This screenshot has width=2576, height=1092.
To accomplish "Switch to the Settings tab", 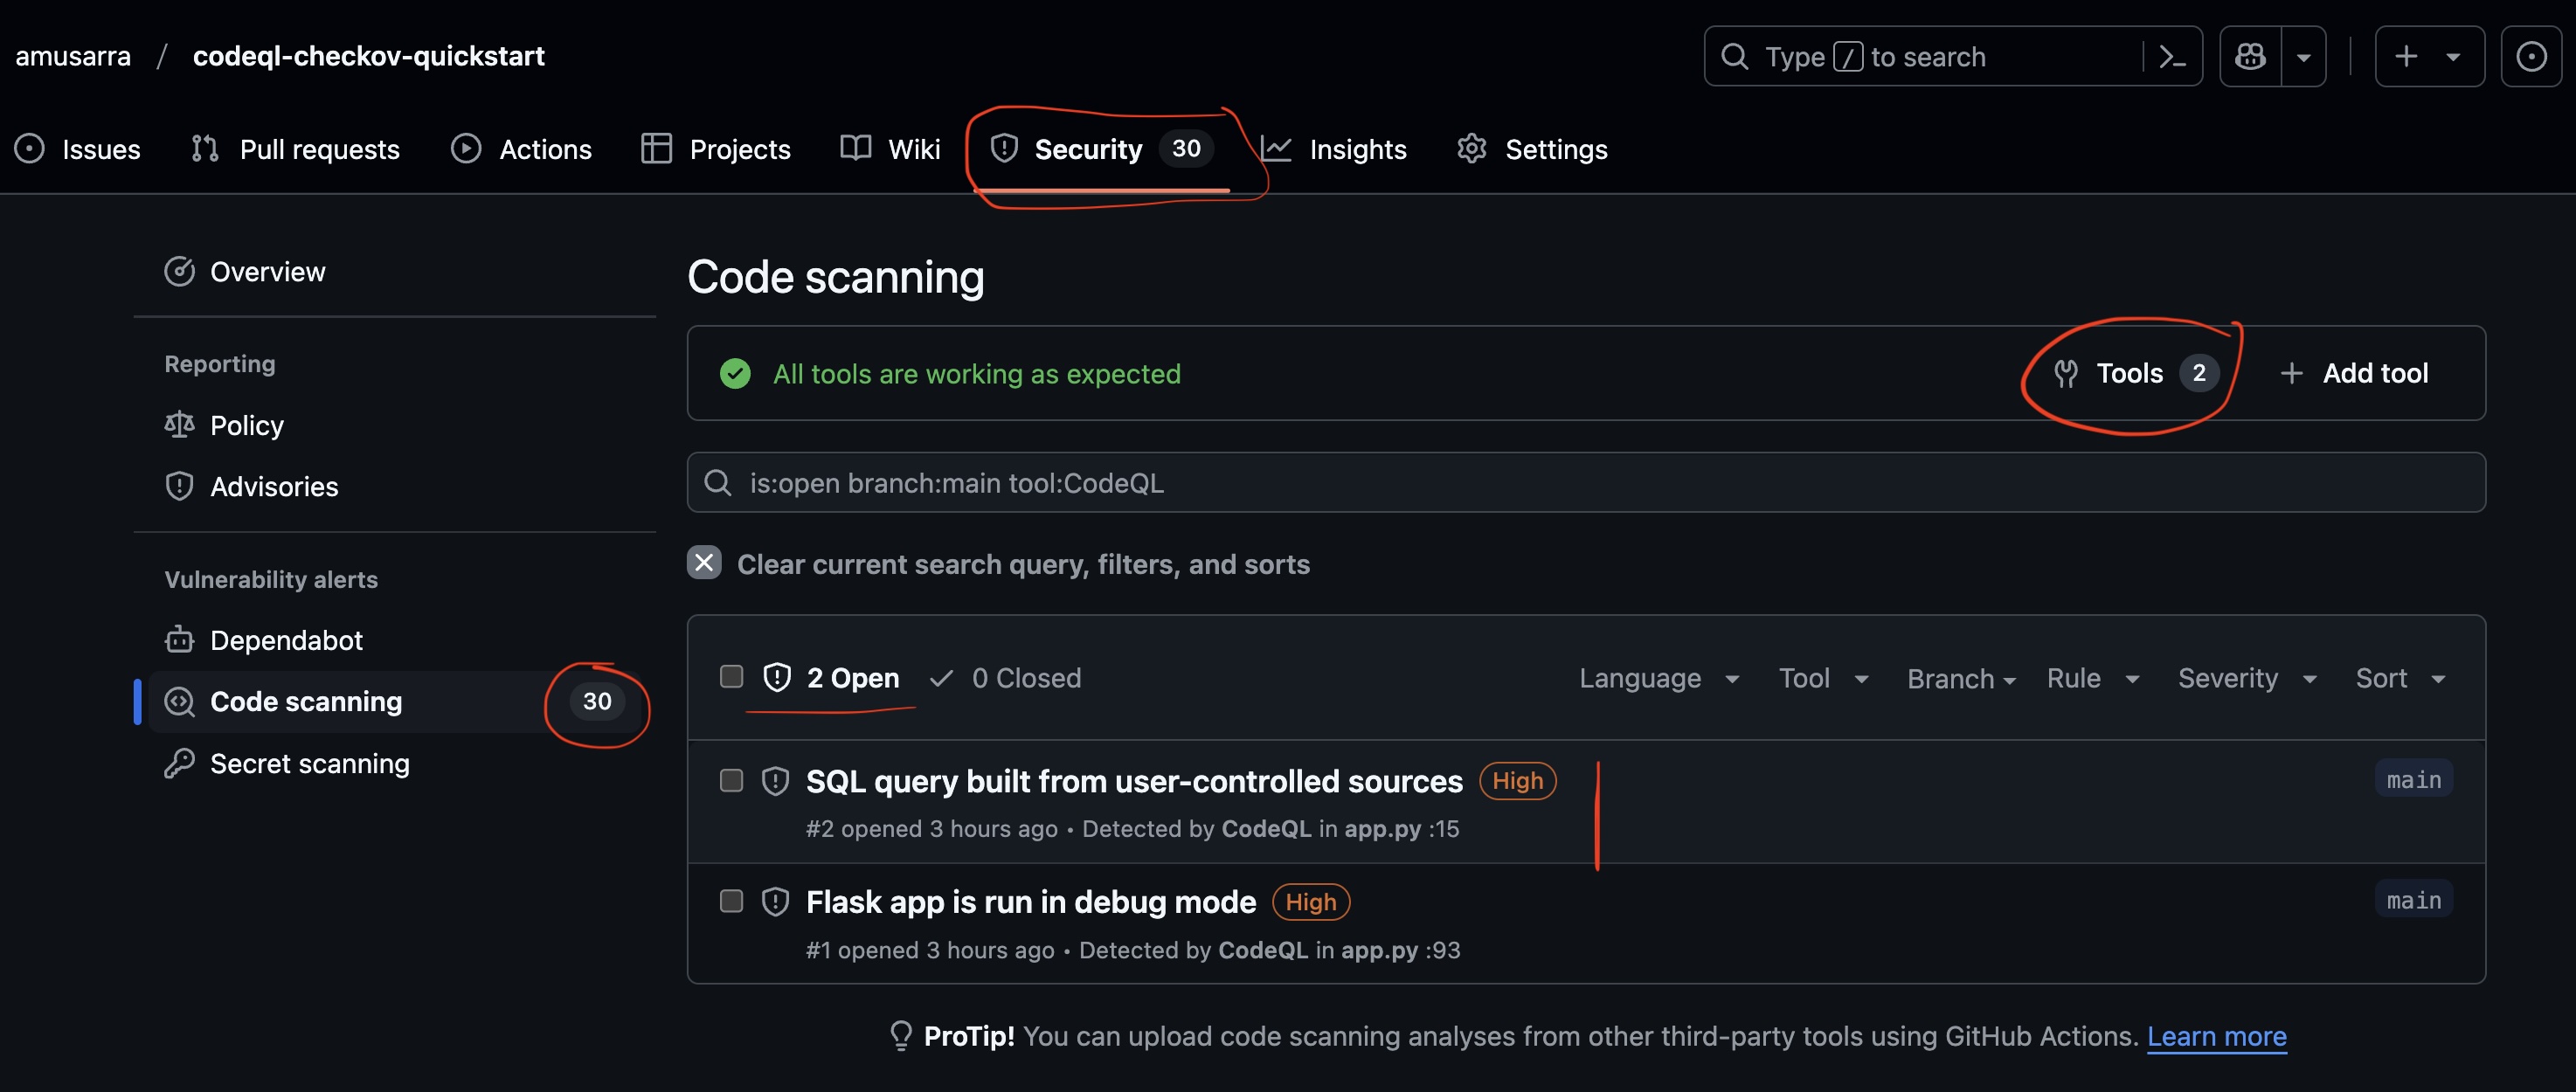I will coord(1532,149).
